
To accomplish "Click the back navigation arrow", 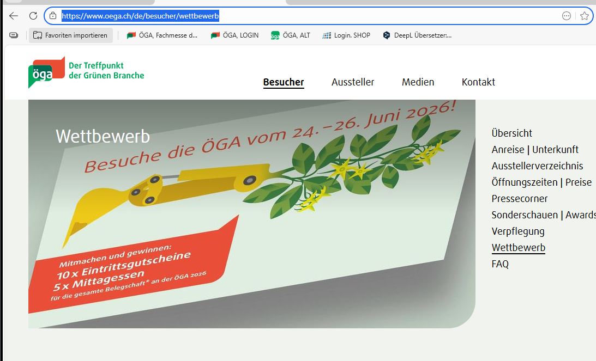I will [x=13, y=16].
